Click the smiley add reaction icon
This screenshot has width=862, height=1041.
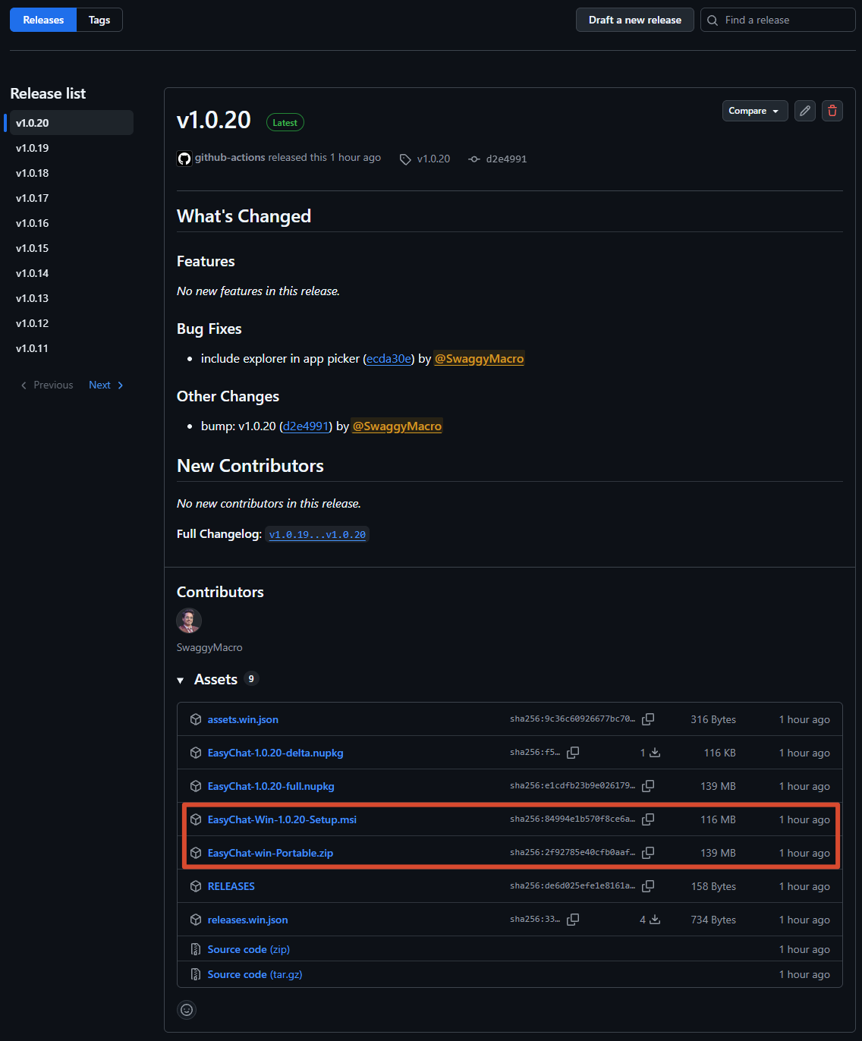click(x=187, y=1010)
